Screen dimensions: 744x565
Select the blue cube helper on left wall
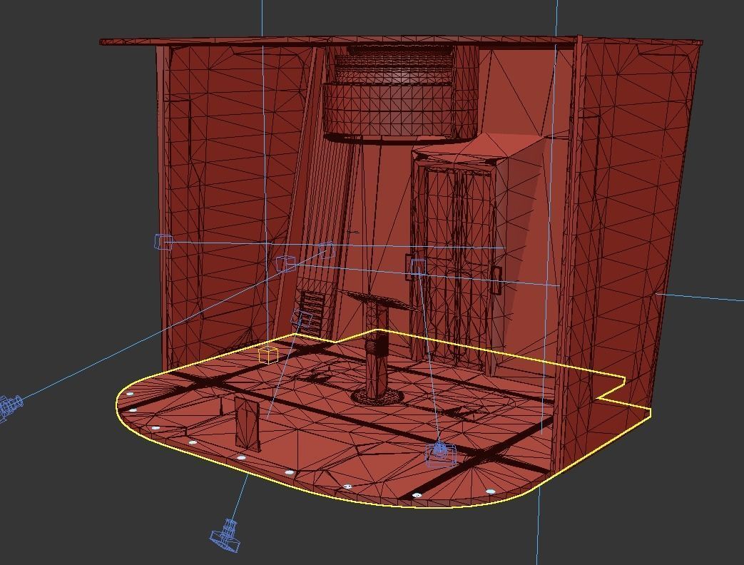coord(163,242)
